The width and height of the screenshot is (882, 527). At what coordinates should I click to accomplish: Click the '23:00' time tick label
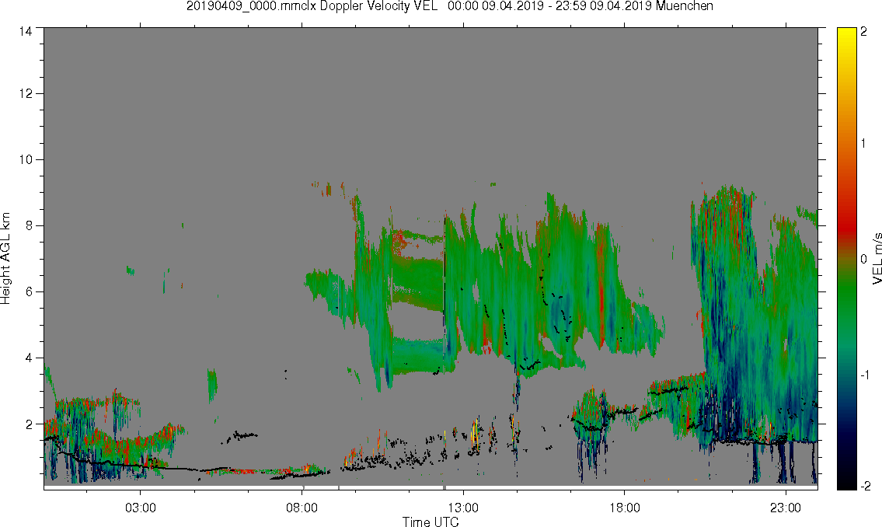785,508
